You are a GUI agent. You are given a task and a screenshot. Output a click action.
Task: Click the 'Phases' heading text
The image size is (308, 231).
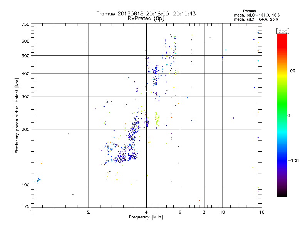[249, 11]
